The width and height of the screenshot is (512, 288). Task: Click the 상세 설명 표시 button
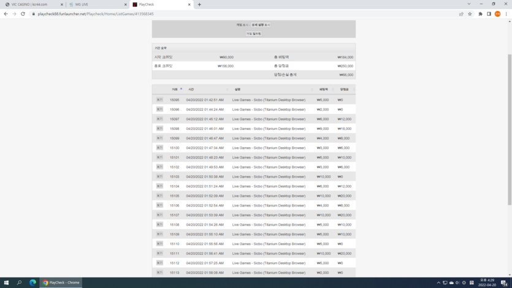[261, 25]
